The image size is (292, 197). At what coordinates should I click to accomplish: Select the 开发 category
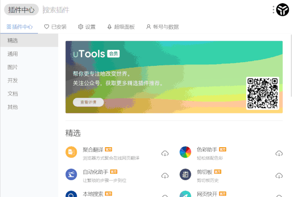[x=29, y=80]
